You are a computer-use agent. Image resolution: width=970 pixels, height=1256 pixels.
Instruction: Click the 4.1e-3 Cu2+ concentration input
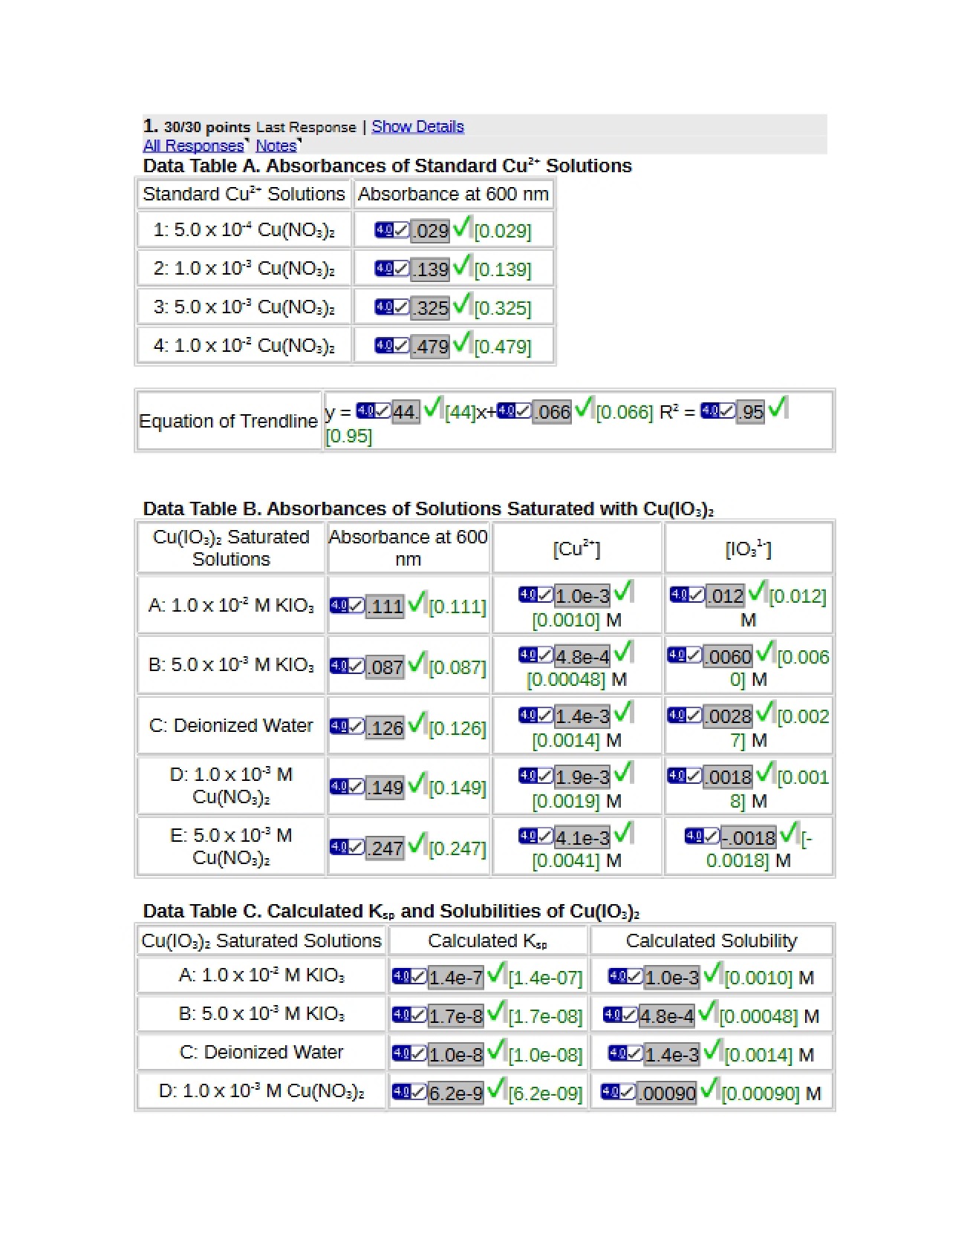point(582,837)
